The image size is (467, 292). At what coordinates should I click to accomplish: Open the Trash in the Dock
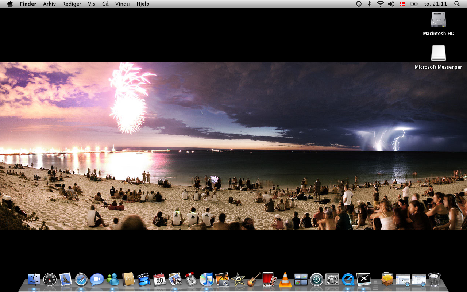(434, 280)
